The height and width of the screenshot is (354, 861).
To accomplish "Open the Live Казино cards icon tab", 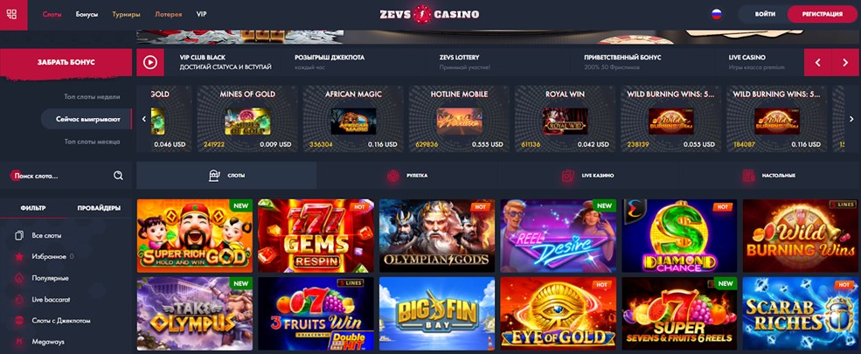I will (568, 176).
